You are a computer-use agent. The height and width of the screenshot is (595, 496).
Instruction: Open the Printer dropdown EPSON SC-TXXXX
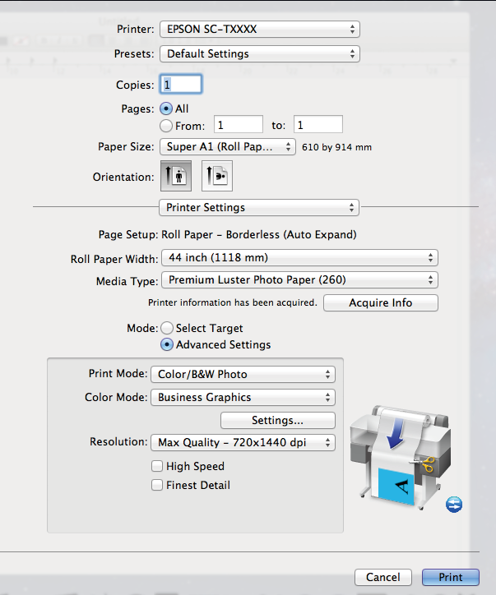click(x=260, y=30)
